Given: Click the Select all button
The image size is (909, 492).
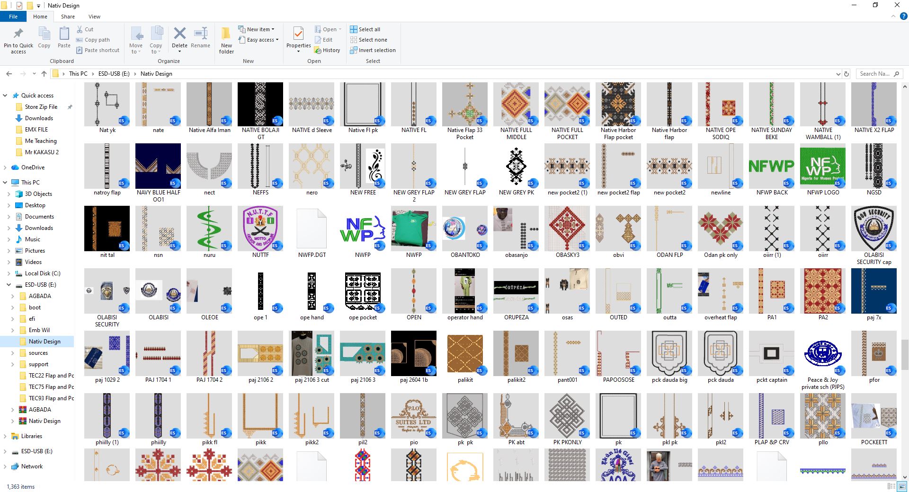Looking at the screenshot, I should point(365,29).
